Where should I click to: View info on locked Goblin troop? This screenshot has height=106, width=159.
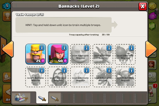coord(109,48)
